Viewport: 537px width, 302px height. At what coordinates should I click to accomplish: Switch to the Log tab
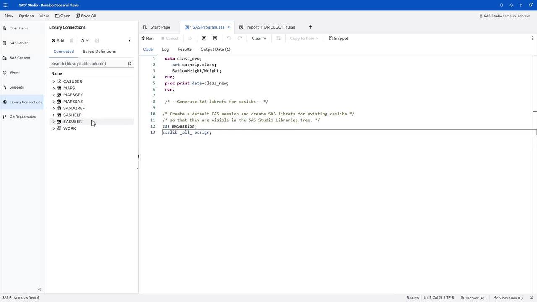165,49
